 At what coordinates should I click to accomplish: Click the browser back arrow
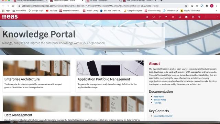3,6
